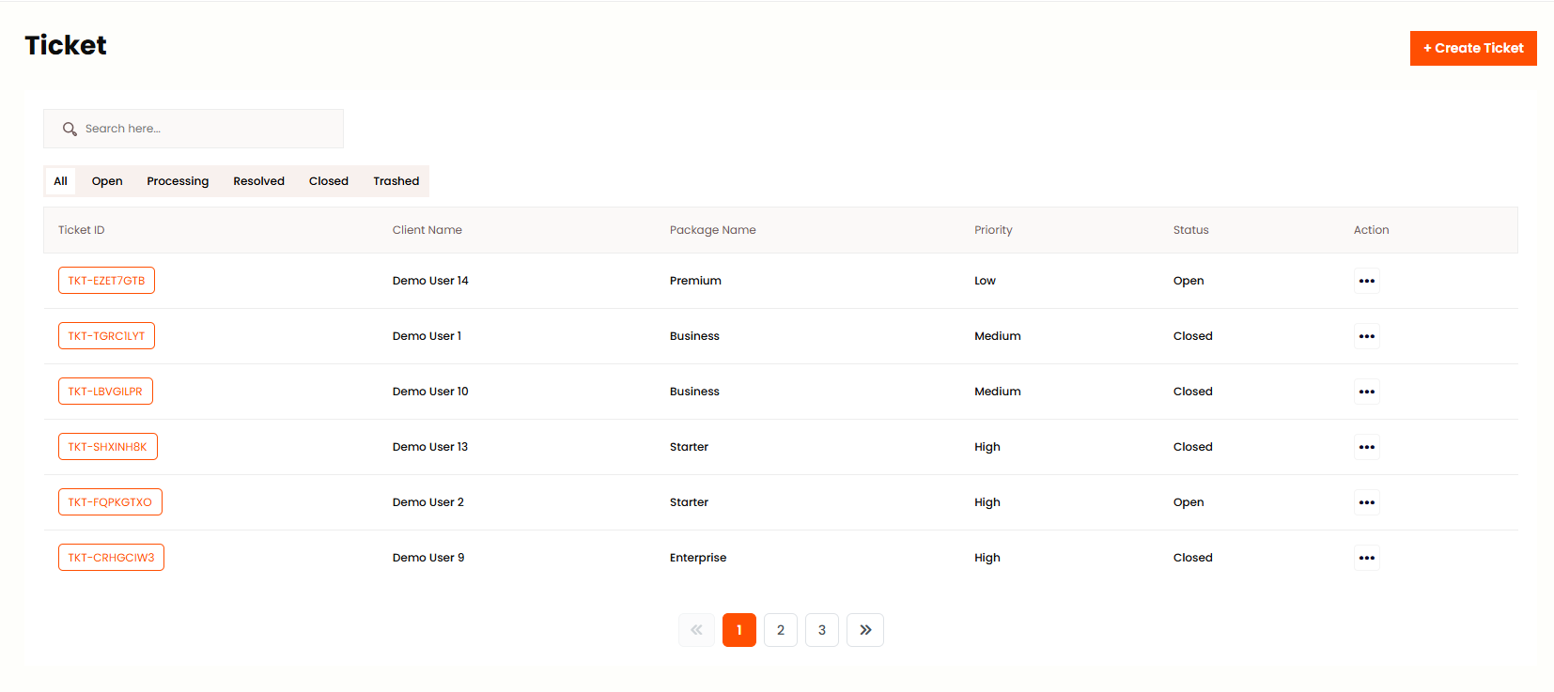Select the Processing tab

pos(178,181)
